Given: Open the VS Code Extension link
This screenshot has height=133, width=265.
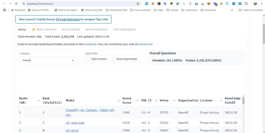Looking at the screenshot, I should 68,19.
